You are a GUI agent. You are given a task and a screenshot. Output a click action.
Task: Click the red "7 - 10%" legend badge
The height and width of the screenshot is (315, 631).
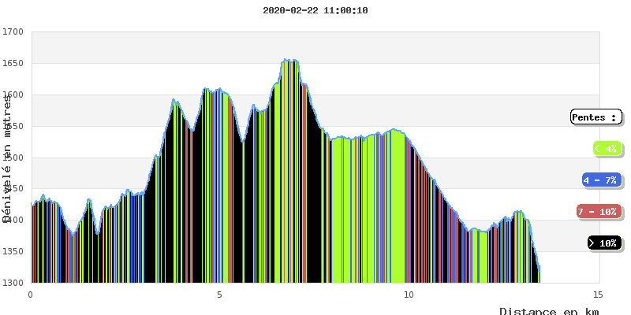point(597,212)
